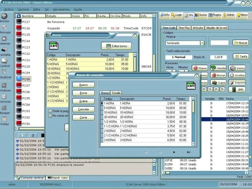
Task: Click the Editar bonos button
Action: 116,46
